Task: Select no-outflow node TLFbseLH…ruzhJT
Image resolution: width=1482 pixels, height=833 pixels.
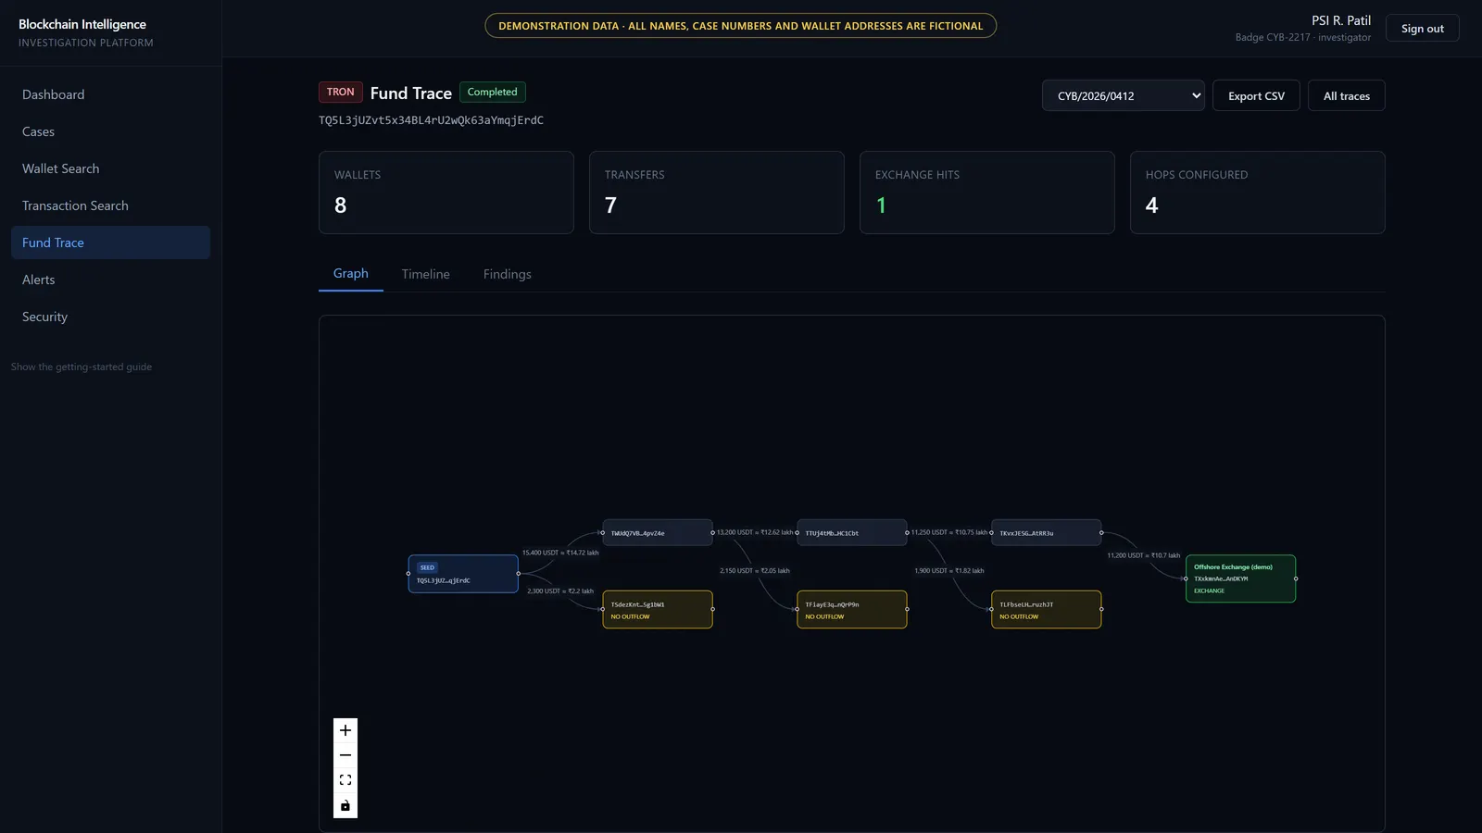Action: coord(1047,609)
